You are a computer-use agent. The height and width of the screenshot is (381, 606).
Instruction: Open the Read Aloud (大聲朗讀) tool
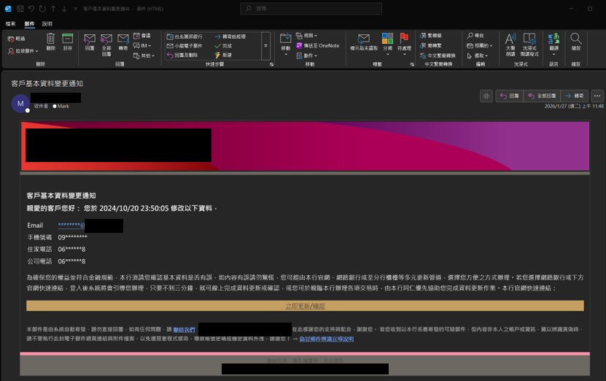(510, 45)
